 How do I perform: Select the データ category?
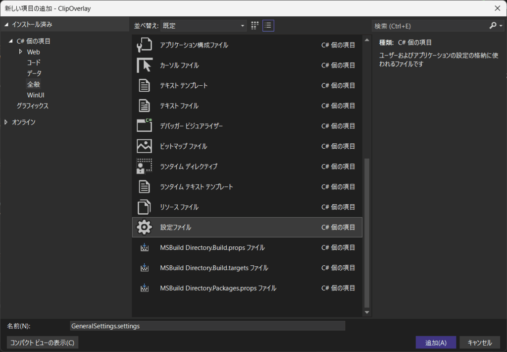(x=34, y=73)
